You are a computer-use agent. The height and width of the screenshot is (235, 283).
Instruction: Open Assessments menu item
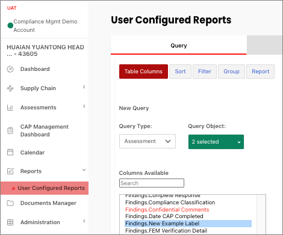[39, 108]
